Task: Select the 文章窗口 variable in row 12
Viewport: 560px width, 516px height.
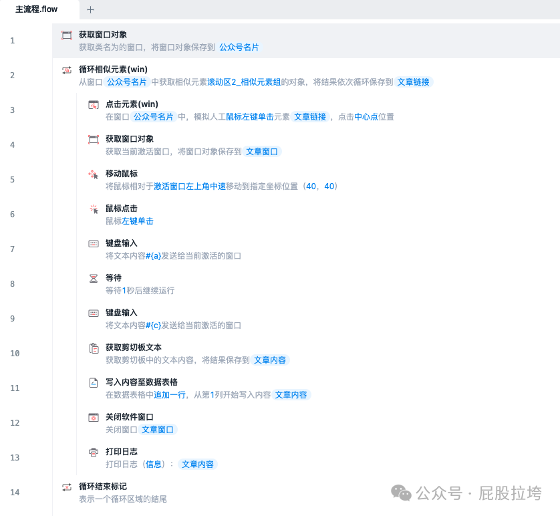Action: 158,430
